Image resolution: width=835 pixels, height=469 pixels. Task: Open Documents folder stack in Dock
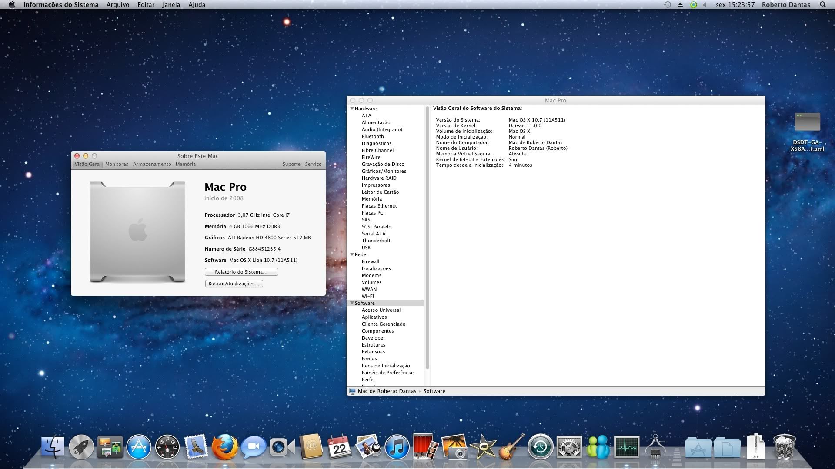pos(727,447)
